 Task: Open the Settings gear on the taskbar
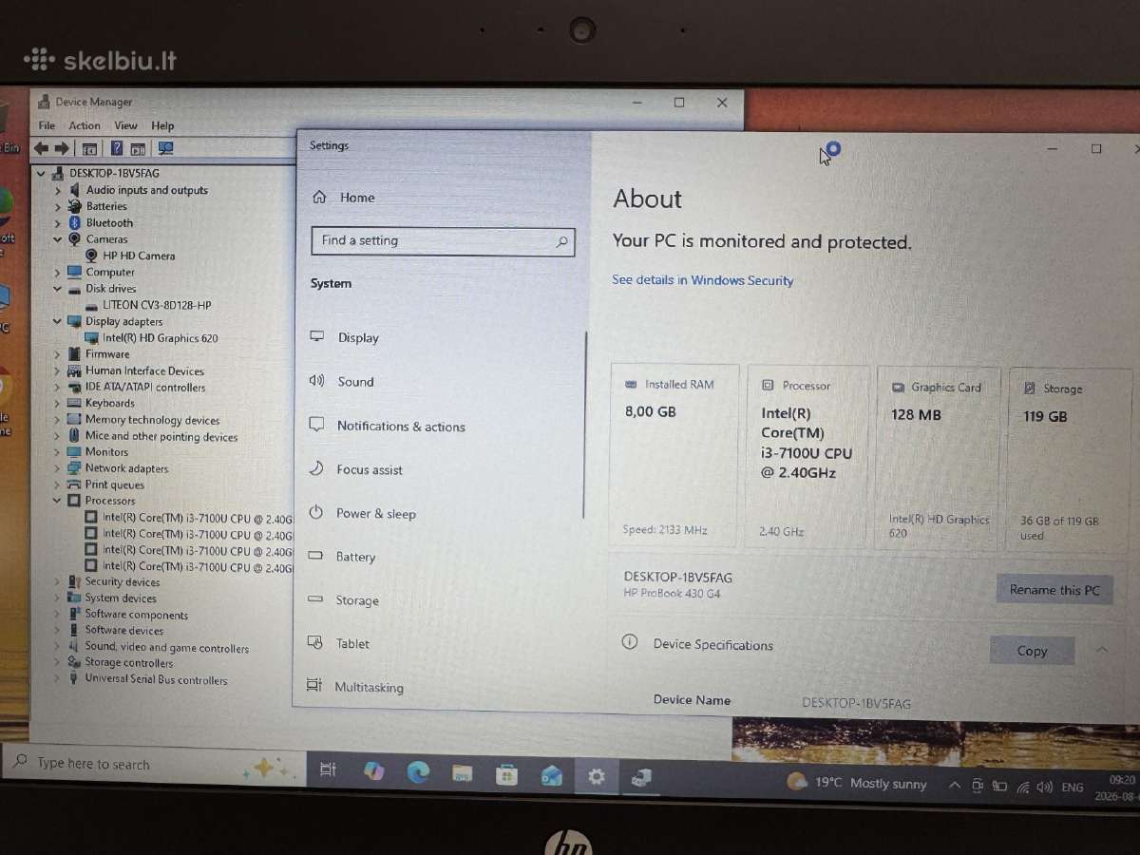[x=596, y=776]
